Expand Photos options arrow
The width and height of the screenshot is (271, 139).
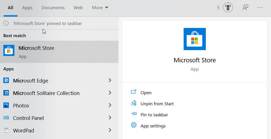point(110,105)
